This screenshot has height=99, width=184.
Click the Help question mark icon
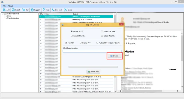pyautogui.click(x=44, y=10)
